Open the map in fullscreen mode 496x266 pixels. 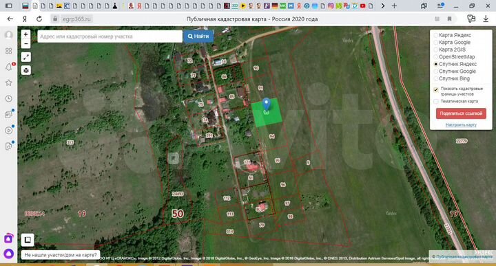pyautogui.click(x=26, y=57)
